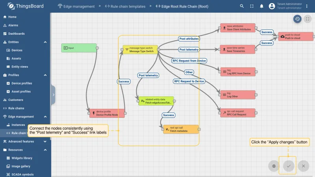Click Post telemetry label toward Fetch edgeAccessToken
This screenshot has width=315, height=177.
[148, 75]
